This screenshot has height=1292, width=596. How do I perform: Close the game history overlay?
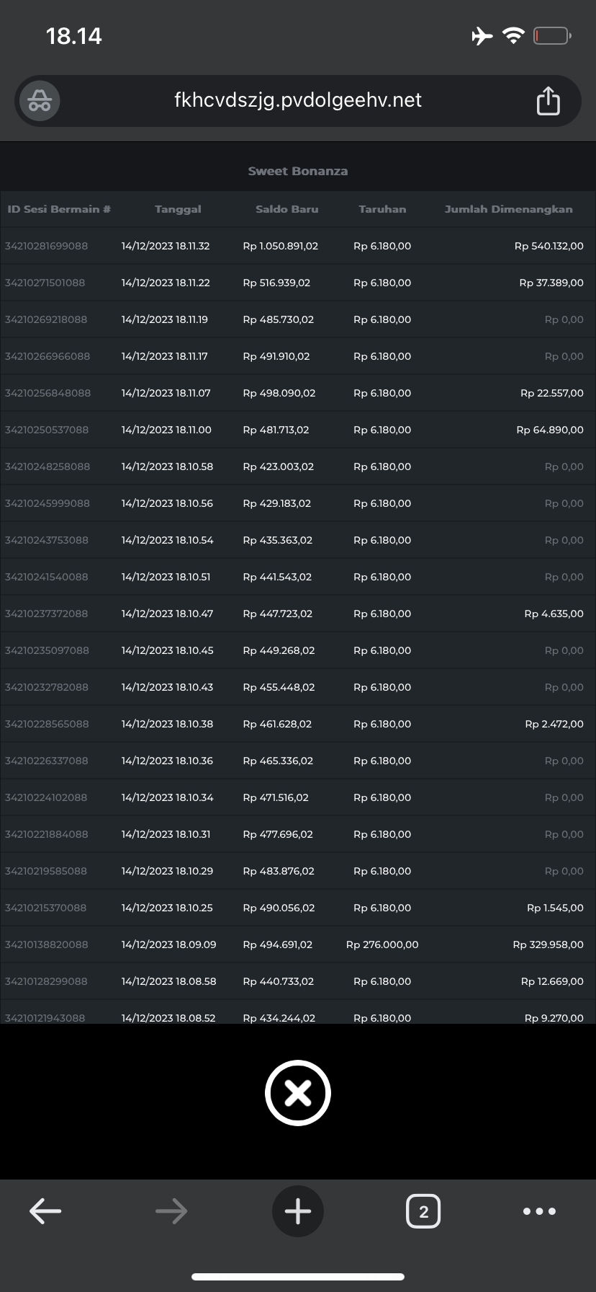(x=297, y=1093)
